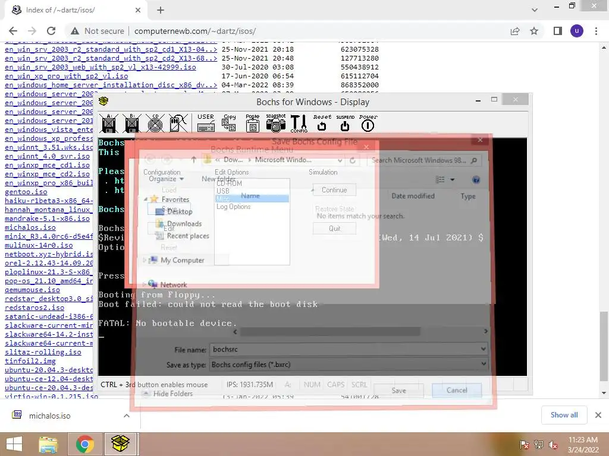Viewport: 609px width, 456px height.
Task: Click the Not secure warning indicator
Action: (x=98, y=31)
